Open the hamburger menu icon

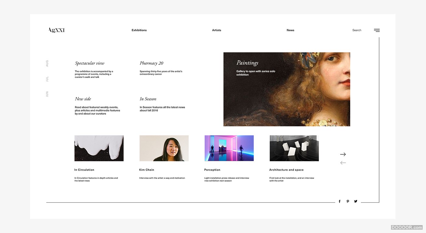[x=377, y=30]
